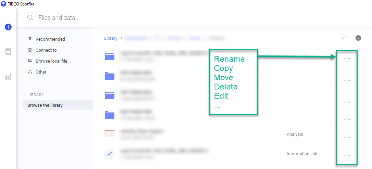
Task: Select Other data source option
Action: tap(41, 72)
